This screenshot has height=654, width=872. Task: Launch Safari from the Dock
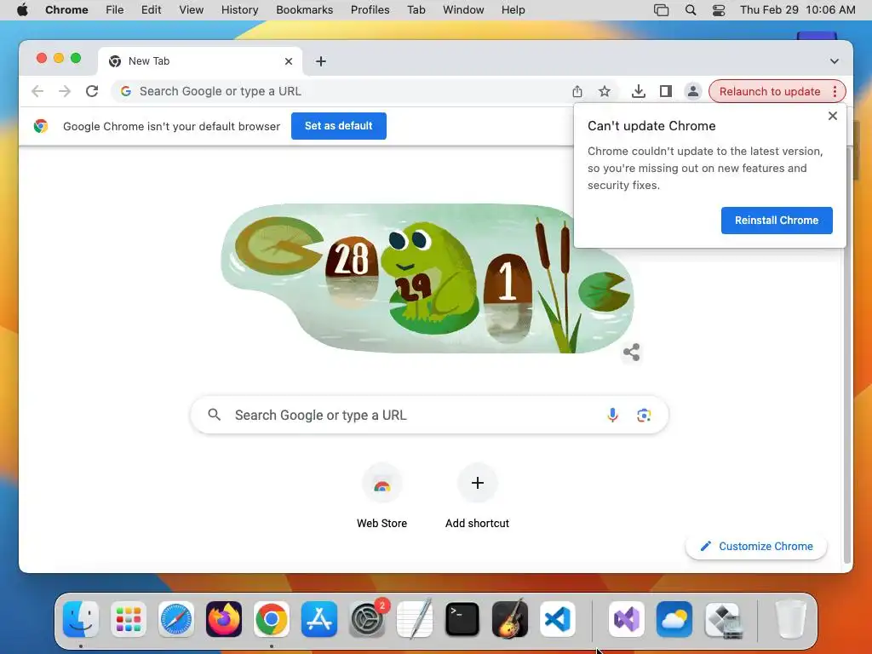176,619
